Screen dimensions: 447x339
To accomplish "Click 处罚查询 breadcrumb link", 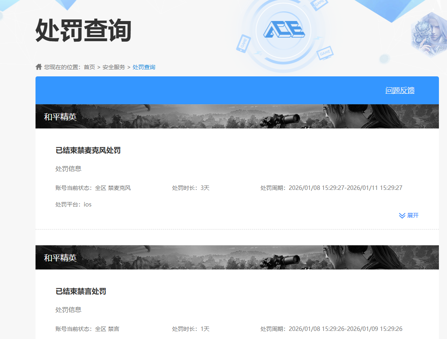I will click(144, 67).
